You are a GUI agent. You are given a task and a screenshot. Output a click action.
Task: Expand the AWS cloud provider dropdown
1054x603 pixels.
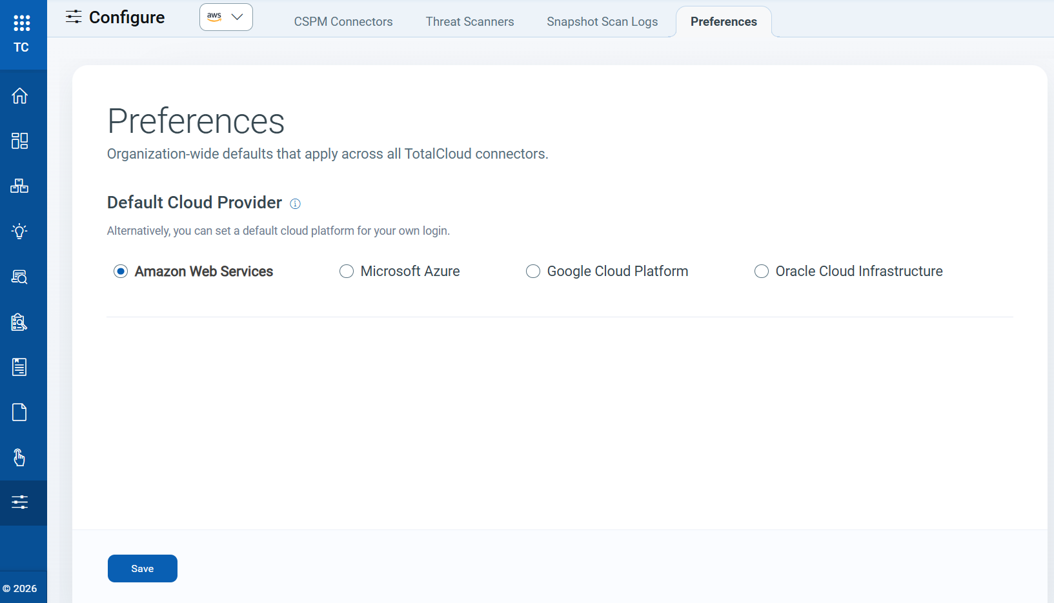[x=226, y=17]
